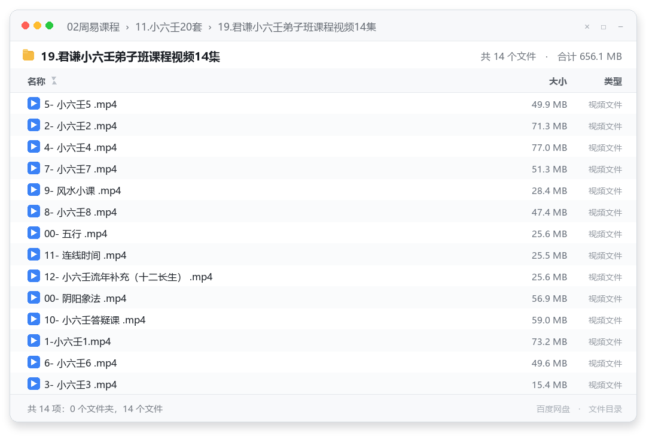The image size is (646, 436).
Task: Click video icon for 8- 小六壬8 .mp4
Action: click(33, 211)
